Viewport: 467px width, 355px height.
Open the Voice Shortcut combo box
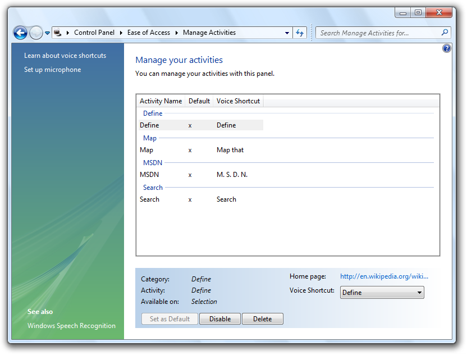click(x=382, y=293)
